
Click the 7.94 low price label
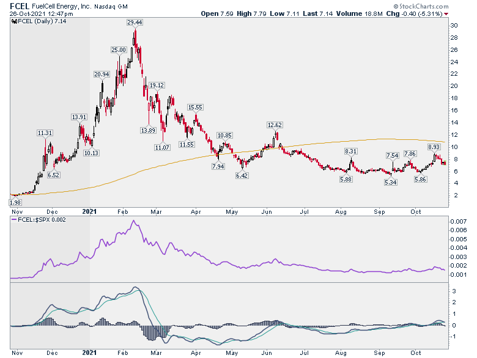click(x=218, y=167)
